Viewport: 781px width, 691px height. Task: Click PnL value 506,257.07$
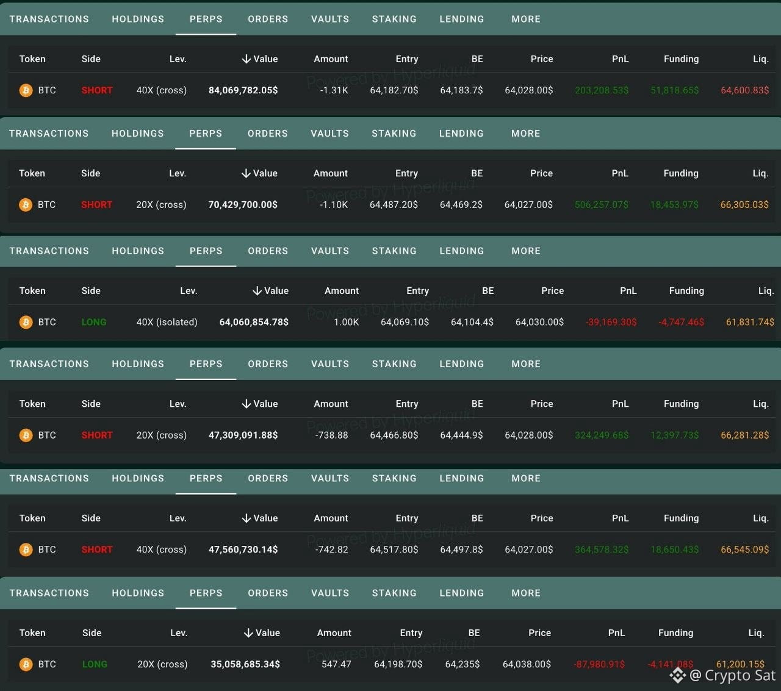602,205
